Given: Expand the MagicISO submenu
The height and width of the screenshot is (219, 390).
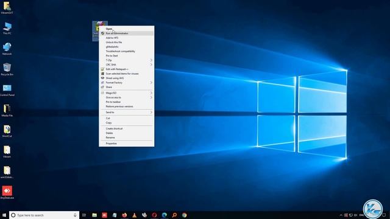Looking at the screenshot, I should tap(127, 93).
